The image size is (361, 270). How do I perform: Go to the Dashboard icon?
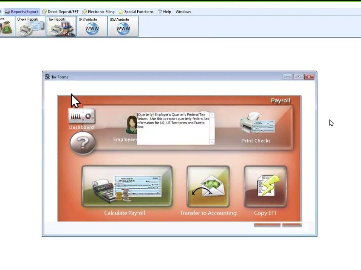click(x=82, y=117)
